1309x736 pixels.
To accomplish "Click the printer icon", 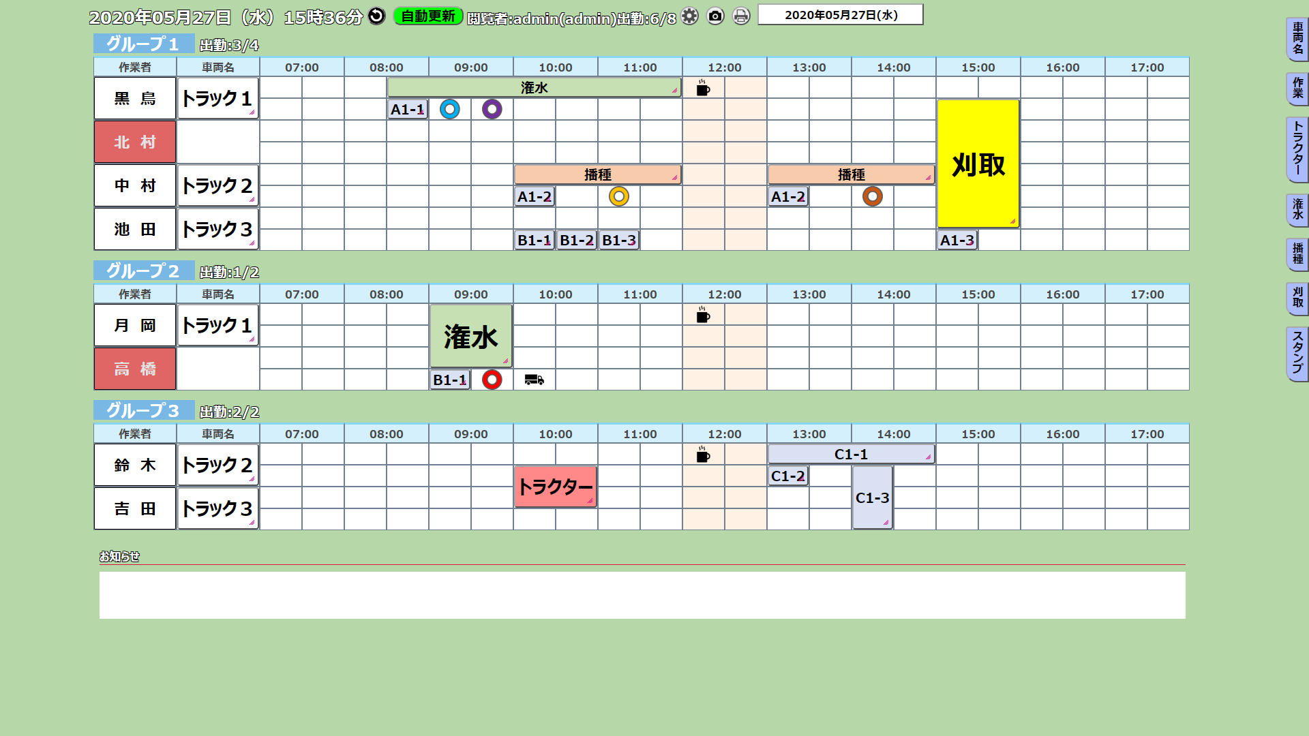I will (x=741, y=16).
